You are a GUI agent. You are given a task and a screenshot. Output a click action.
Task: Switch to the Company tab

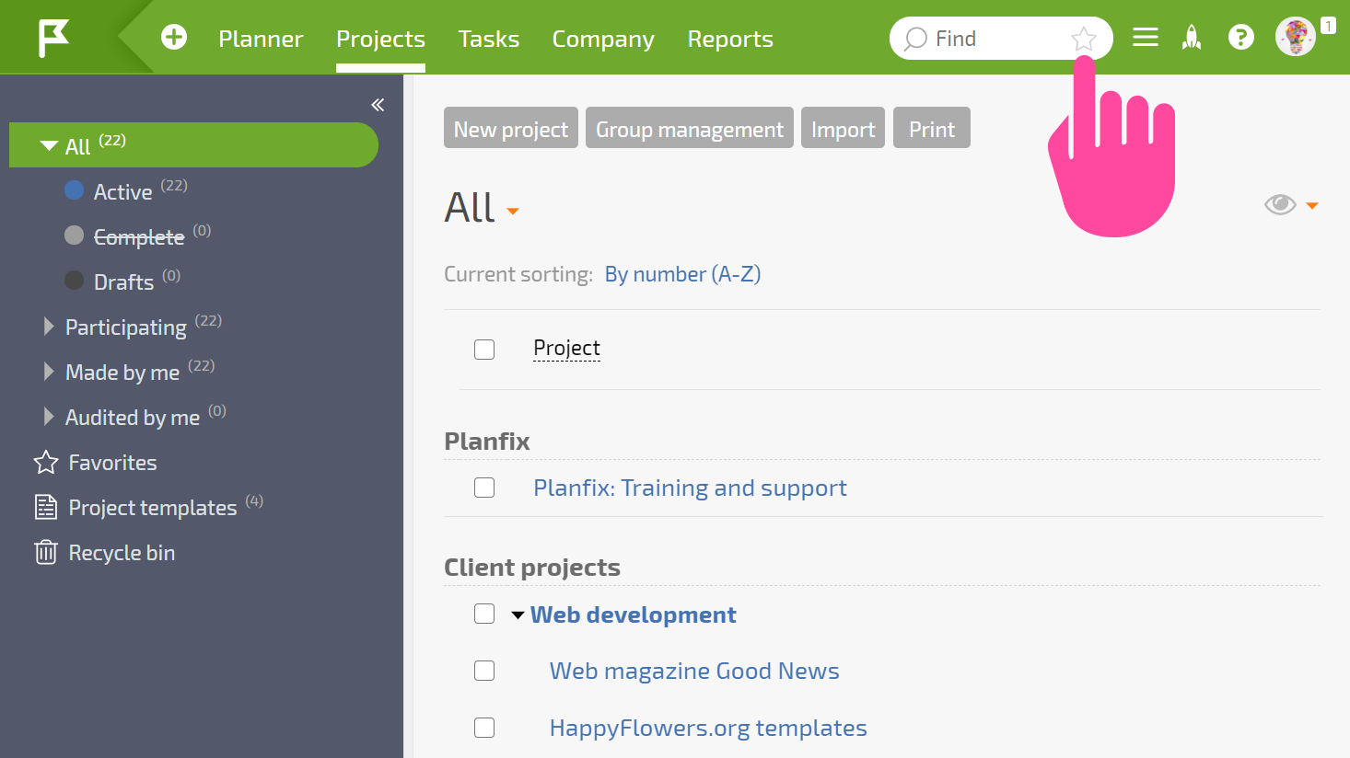click(603, 39)
